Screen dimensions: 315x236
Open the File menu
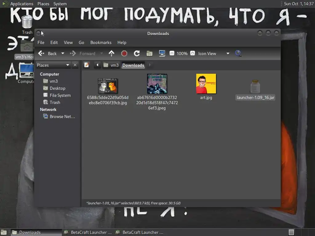tap(41, 42)
